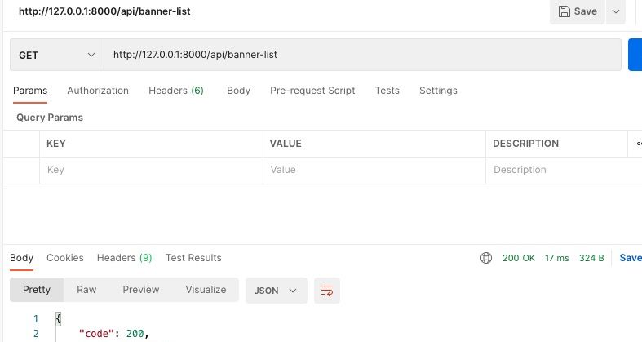
Task: Click the request URL input field
Action: click(362, 55)
